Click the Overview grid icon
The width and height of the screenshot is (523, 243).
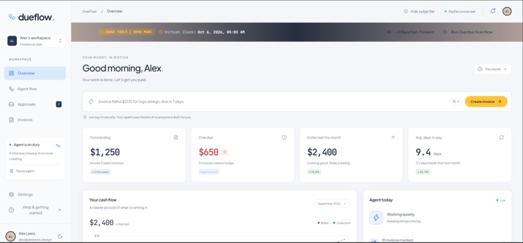tap(11, 73)
